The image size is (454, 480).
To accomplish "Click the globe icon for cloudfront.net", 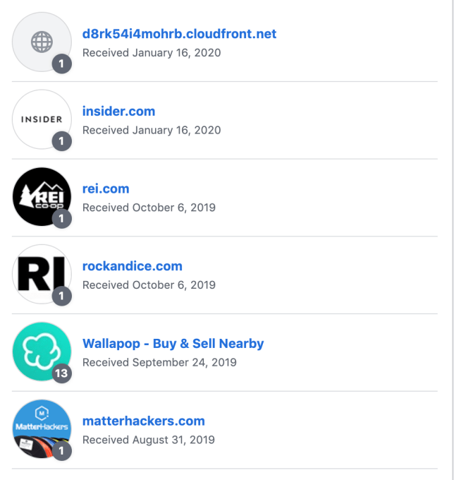I will (42, 42).
